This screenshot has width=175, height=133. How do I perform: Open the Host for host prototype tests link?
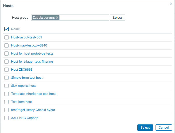(x=32, y=54)
